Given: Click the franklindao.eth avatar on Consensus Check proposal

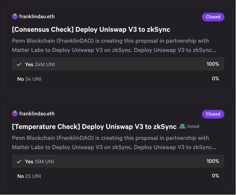Looking at the screenshot, I should click(15, 17).
